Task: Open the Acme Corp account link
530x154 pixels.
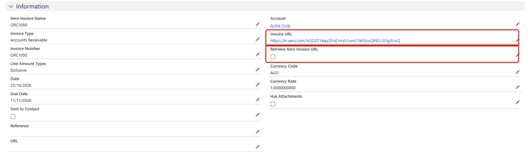Action: tap(280, 26)
